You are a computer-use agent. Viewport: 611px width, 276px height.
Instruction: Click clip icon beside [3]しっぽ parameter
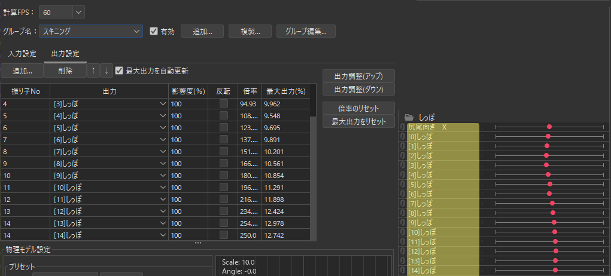click(403, 165)
